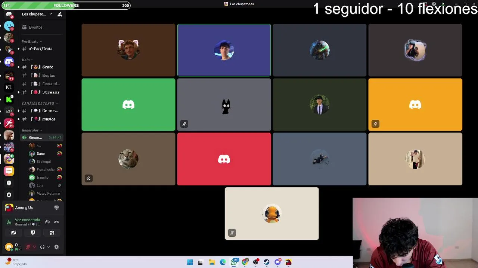Open your user avatar profile panel
This screenshot has width=478, height=268.
pyautogui.click(x=9, y=247)
